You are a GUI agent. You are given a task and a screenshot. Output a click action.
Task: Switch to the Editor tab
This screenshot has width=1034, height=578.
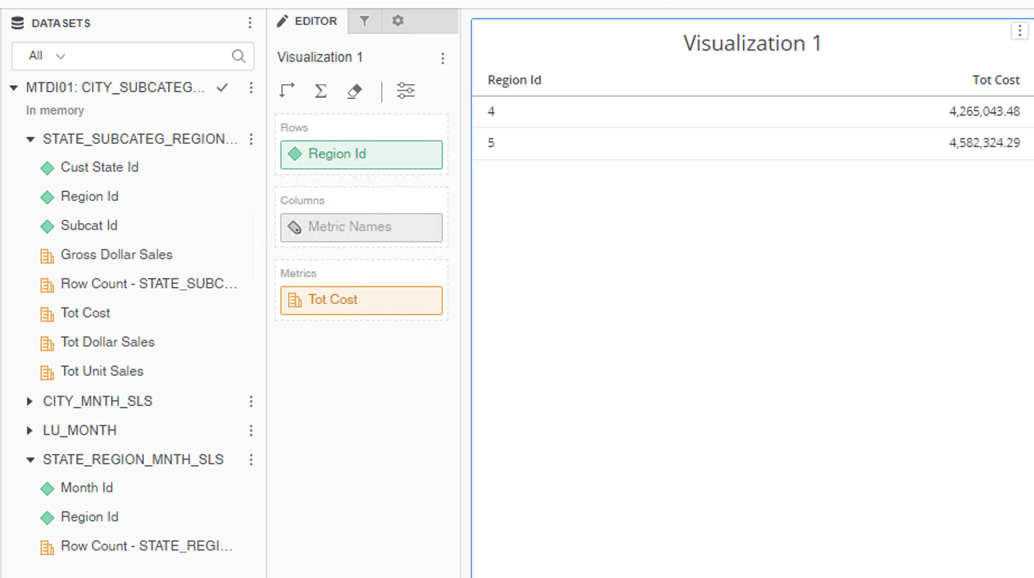point(307,21)
